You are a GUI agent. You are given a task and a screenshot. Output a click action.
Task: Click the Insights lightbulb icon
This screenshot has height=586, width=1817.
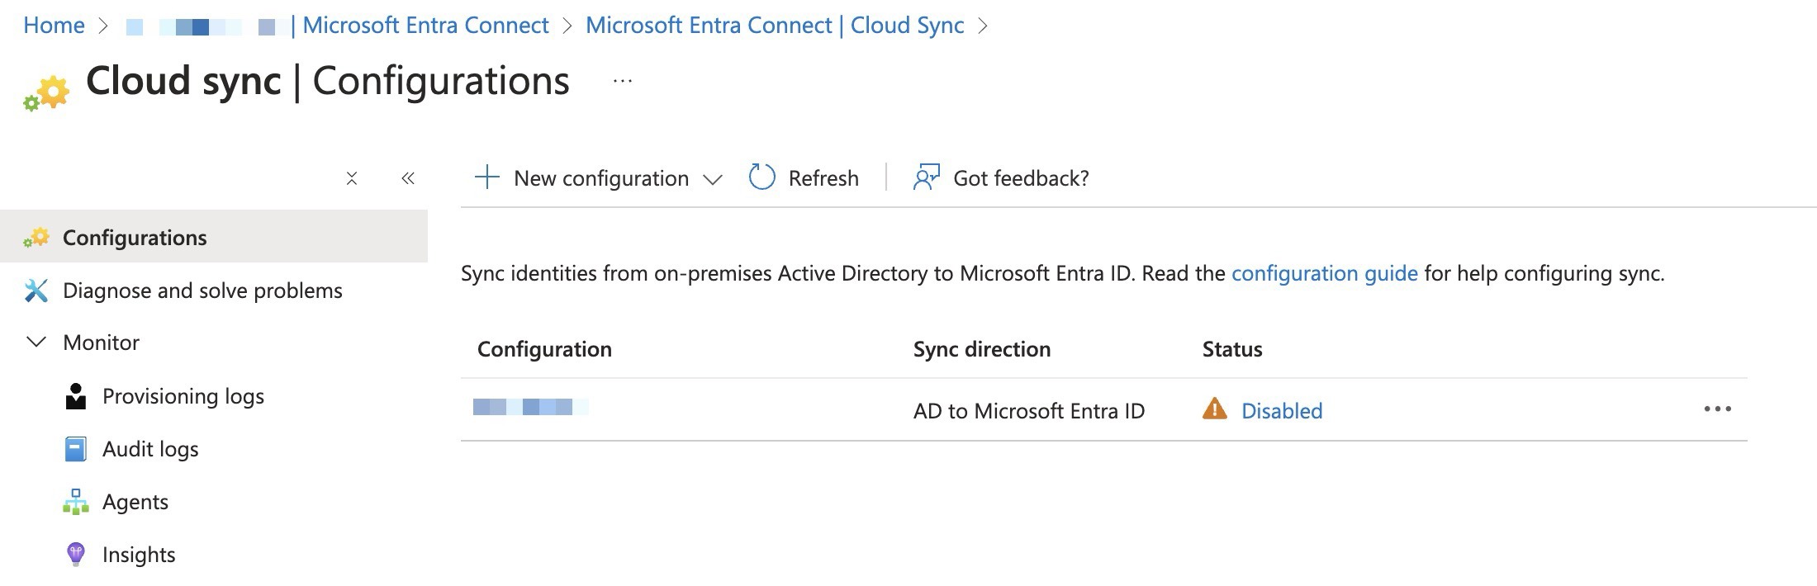(76, 554)
